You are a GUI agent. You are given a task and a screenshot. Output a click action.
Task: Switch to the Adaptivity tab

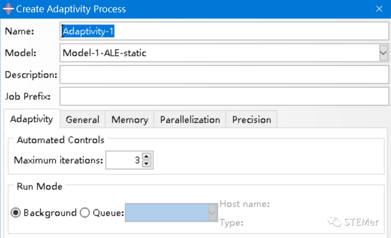click(31, 119)
